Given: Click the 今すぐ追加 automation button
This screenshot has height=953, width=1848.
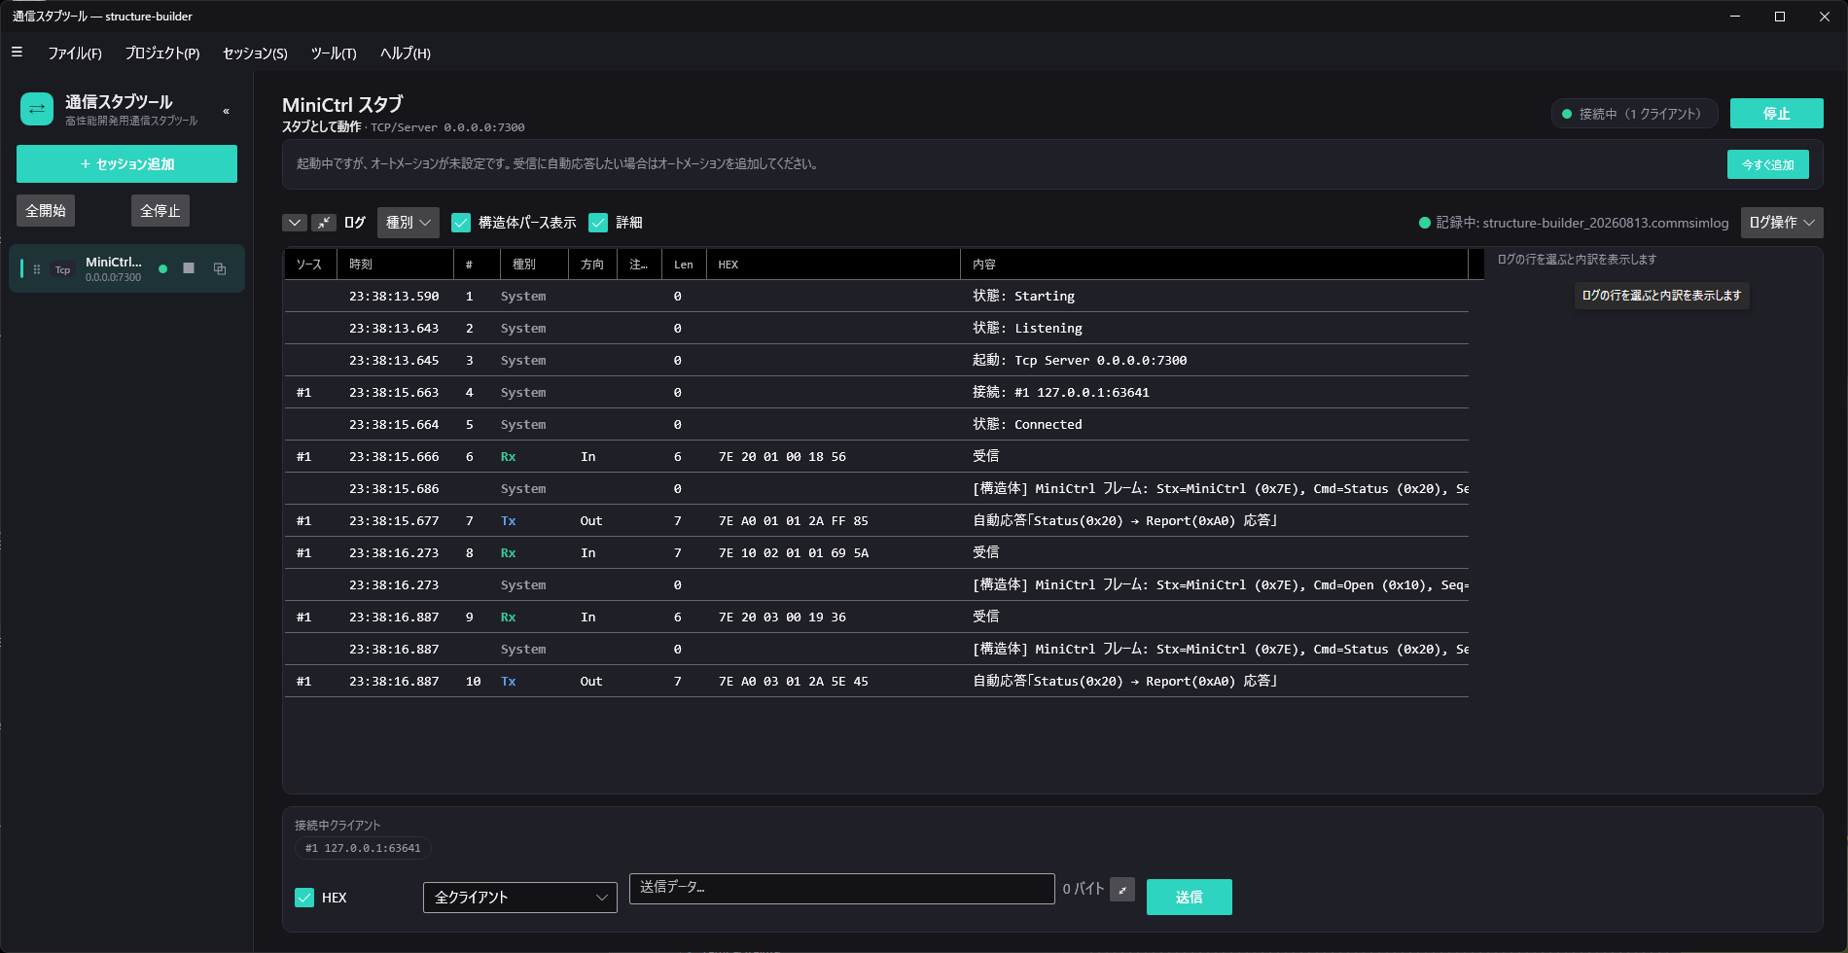Looking at the screenshot, I should click(x=1768, y=164).
